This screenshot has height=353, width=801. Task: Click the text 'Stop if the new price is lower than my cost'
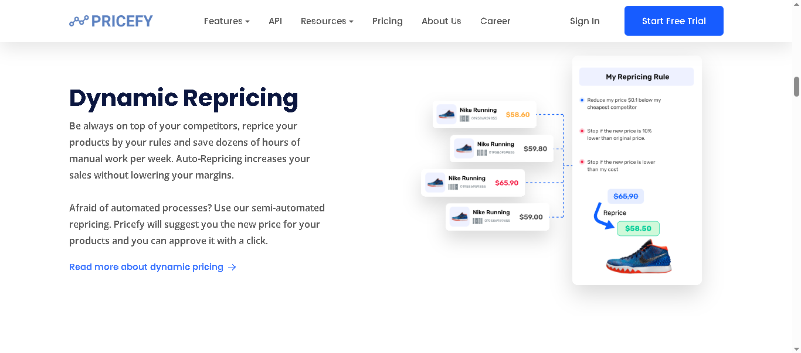click(x=621, y=166)
